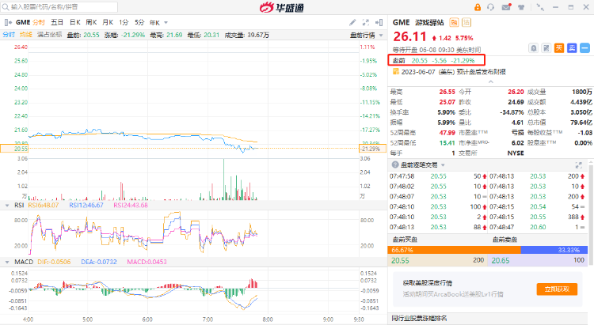This screenshot has height=325, width=594.
Task: Click the big 26.11 last price
Action: click(x=410, y=36)
